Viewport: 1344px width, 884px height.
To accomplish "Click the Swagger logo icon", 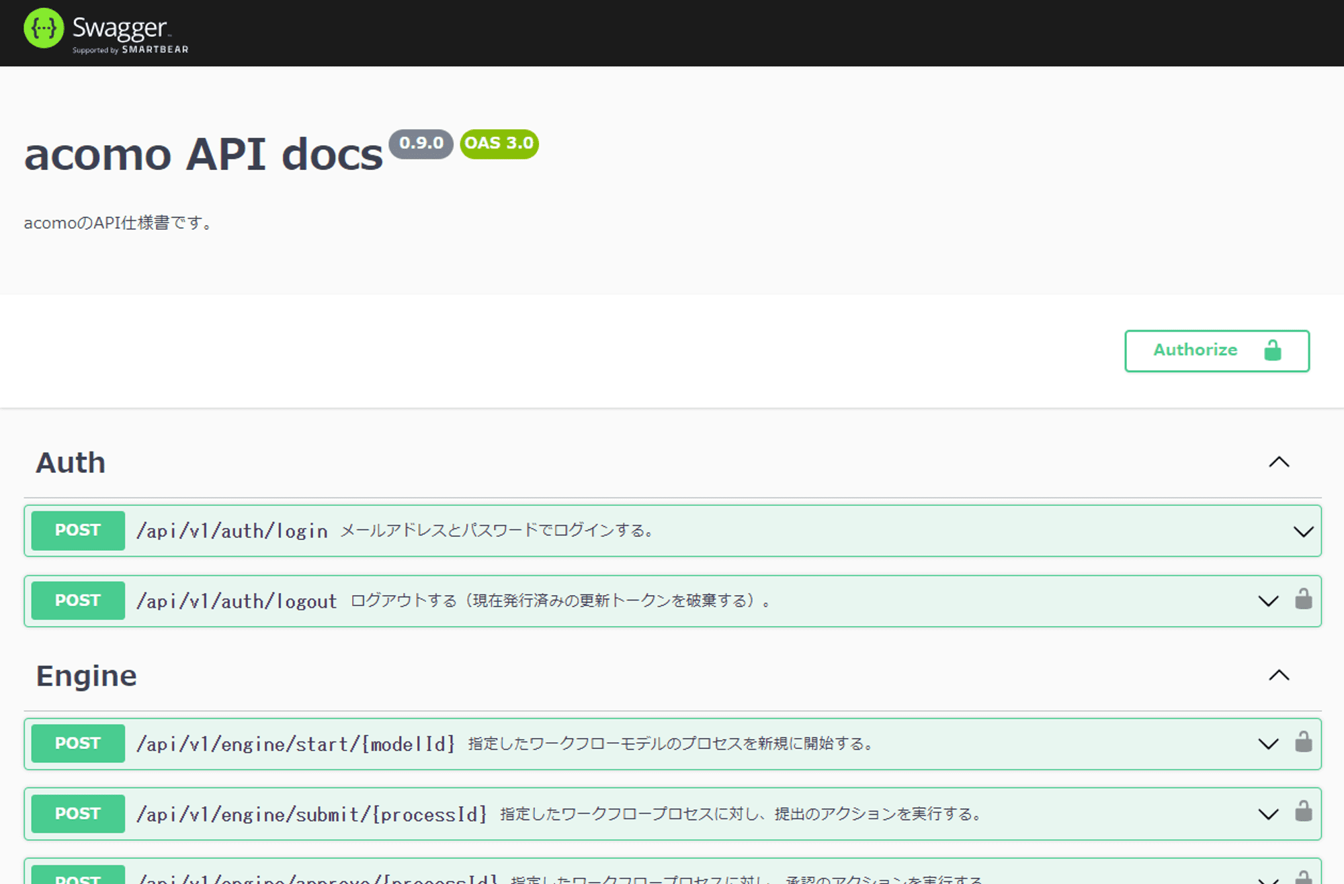I will point(44,28).
